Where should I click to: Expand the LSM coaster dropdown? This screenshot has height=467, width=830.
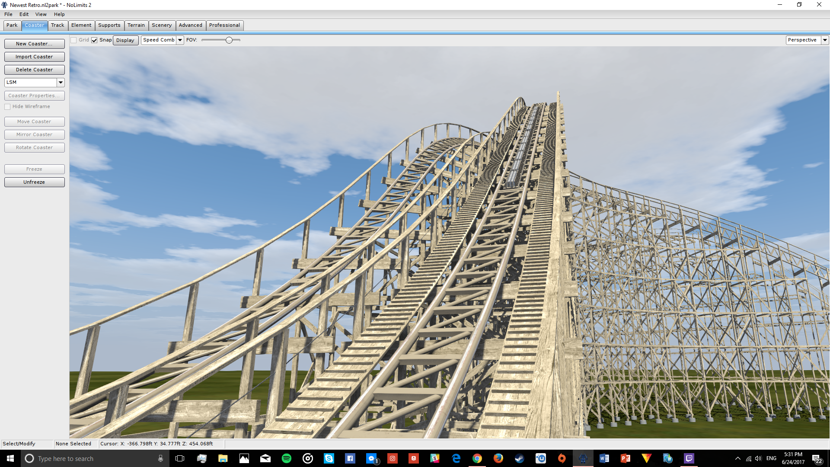pos(61,83)
